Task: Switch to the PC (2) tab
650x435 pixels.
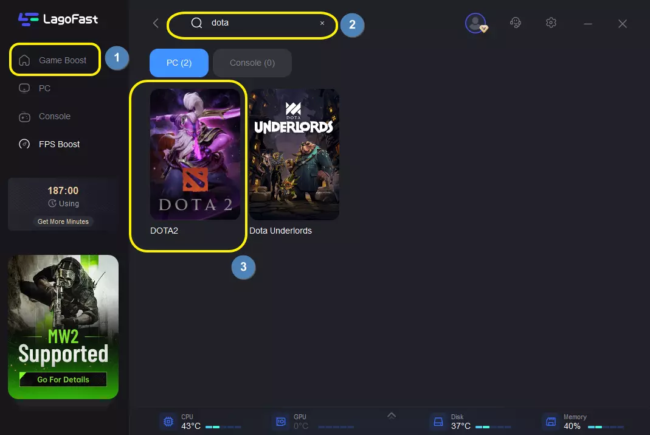Action: (x=179, y=63)
